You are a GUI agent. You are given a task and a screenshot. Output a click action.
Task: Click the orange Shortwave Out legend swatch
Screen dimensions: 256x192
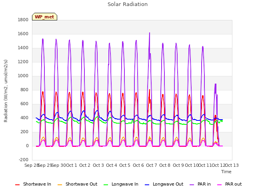tap(60, 185)
